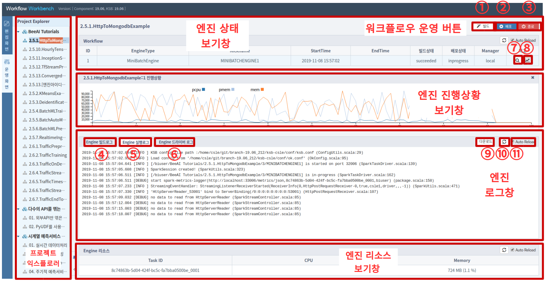Click the workflow icon beside 2.5.2.KMeansExa
The height and width of the screenshot is (281, 545).
click(25, 93)
